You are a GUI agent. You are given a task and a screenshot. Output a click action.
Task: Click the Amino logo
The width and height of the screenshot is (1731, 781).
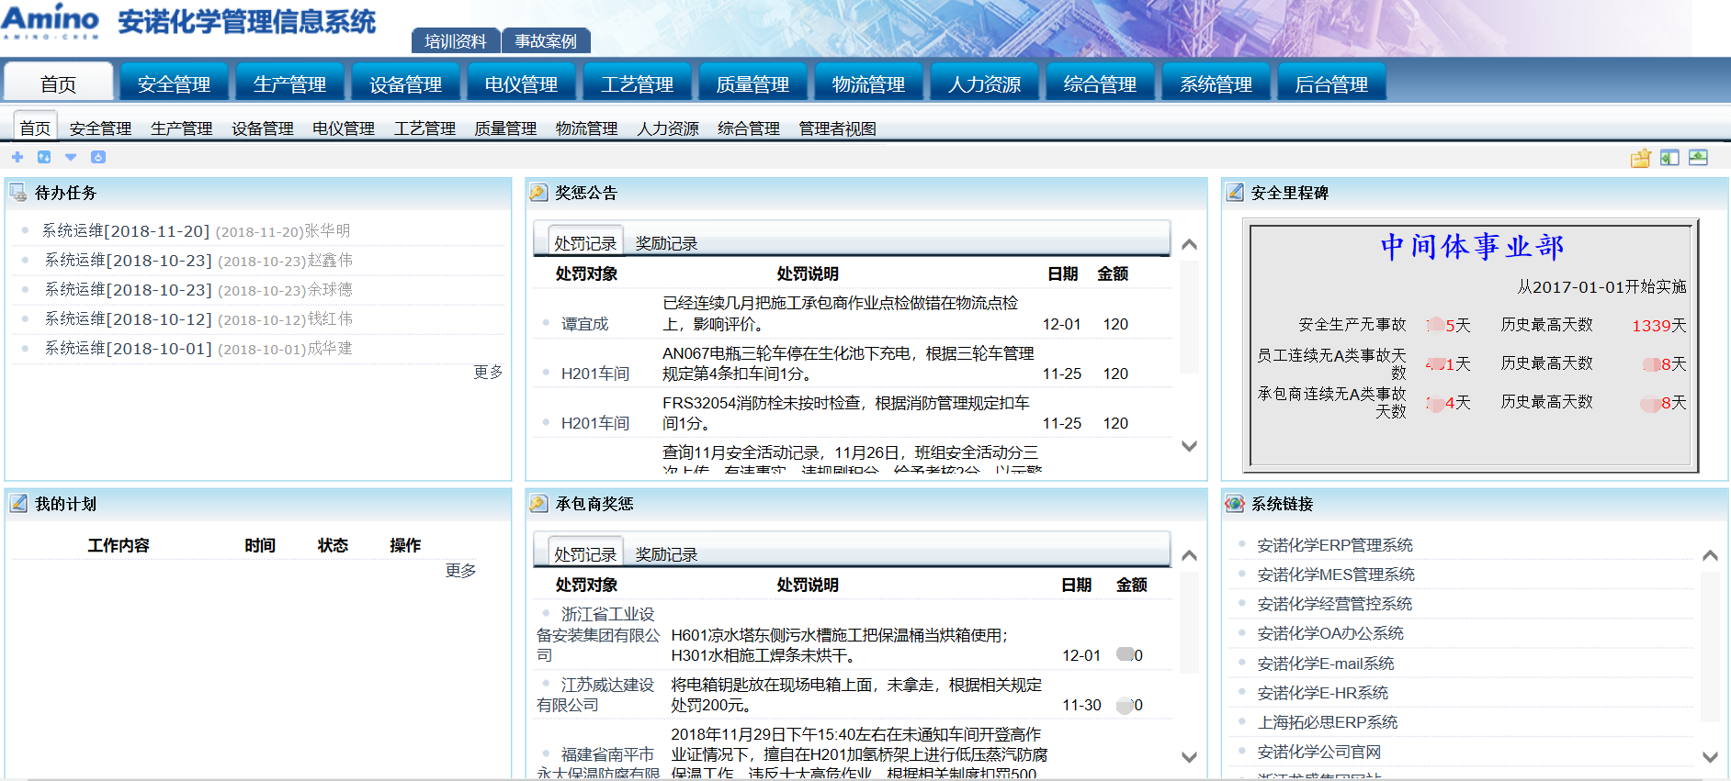point(51,21)
